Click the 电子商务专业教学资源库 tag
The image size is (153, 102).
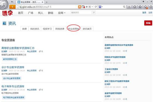click(14, 97)
